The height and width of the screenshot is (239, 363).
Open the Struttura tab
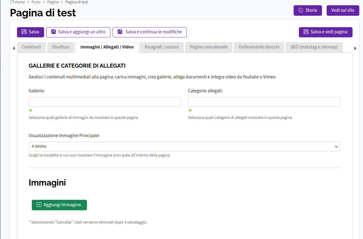tap(61, 47)
